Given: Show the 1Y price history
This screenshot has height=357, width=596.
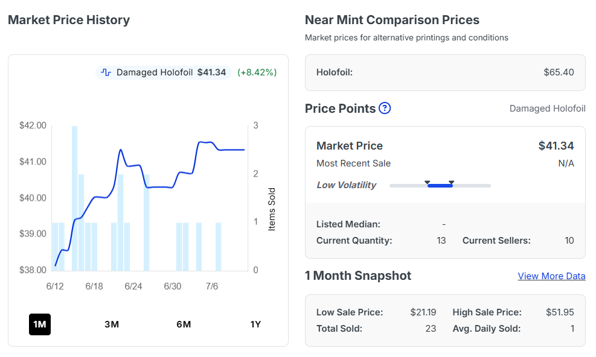Looking at the screenshot, I should (x=255, y=324).
